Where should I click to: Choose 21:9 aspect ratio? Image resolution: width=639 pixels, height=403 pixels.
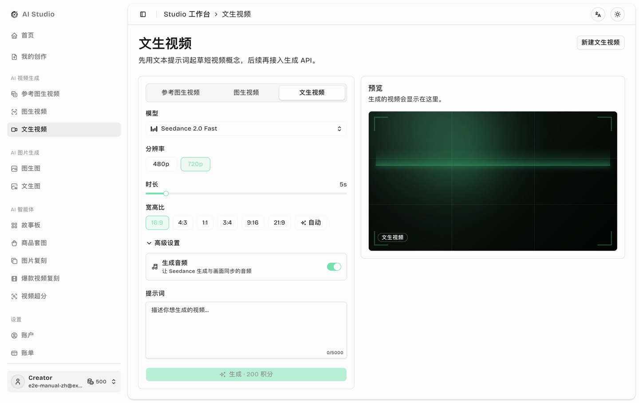[280, 223]
